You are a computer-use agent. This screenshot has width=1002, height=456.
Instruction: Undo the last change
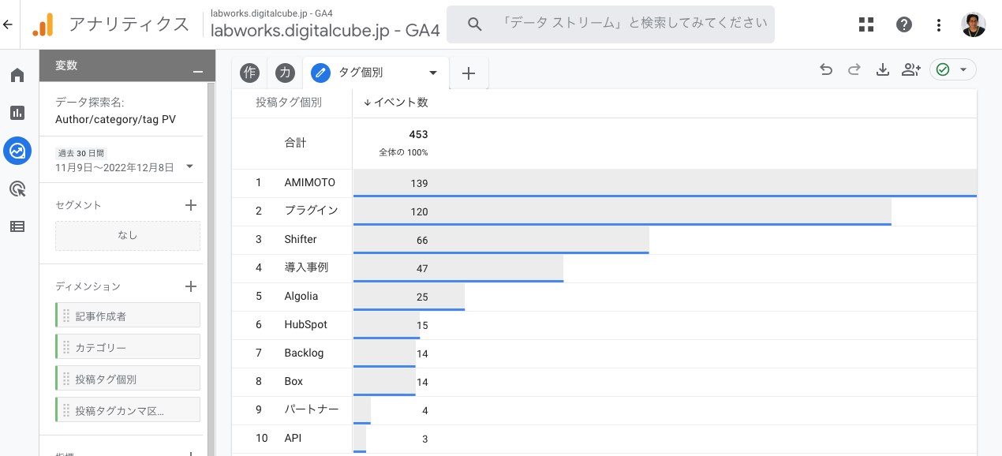pos(826,69)
